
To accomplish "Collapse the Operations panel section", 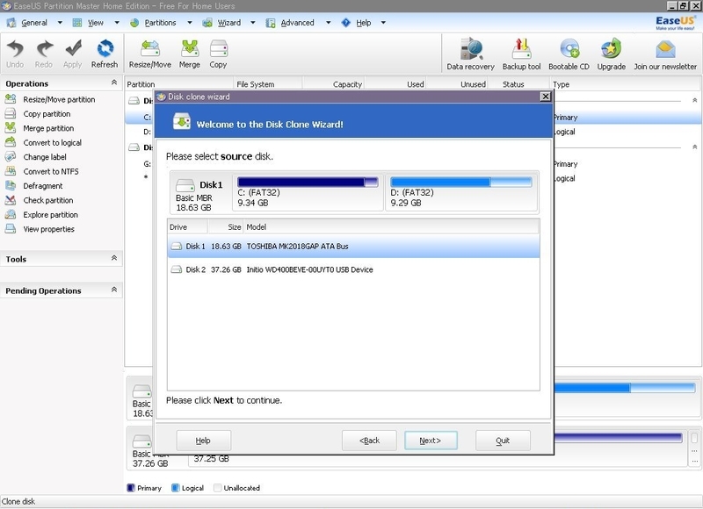I will click(x=114, y=82).
